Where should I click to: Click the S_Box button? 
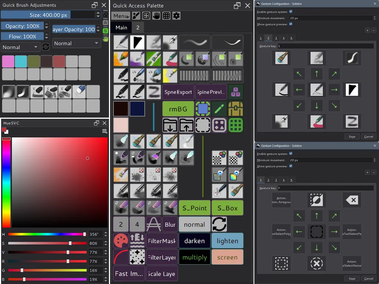point(227,208)
